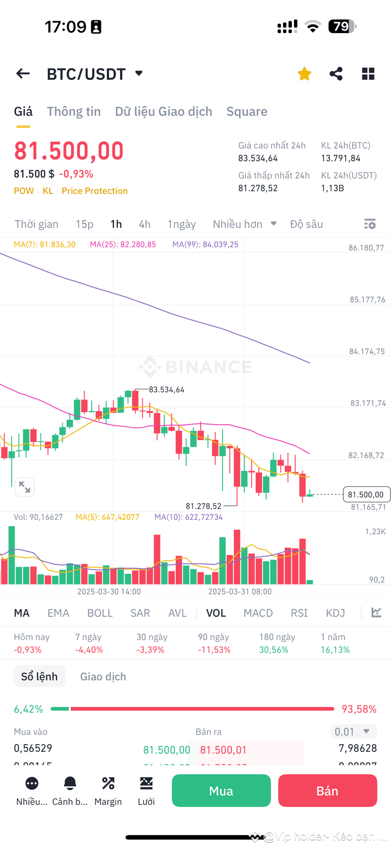This screenshot has height=847, width=391.
Task: Toggle the BOLL indicator on the chart
Action: pyautogui.click(x=100, y=612)
